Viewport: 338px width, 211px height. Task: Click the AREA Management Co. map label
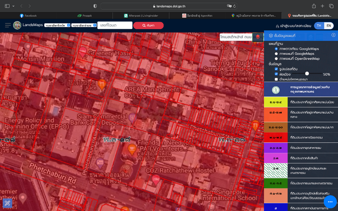click(x=152, y=92)
